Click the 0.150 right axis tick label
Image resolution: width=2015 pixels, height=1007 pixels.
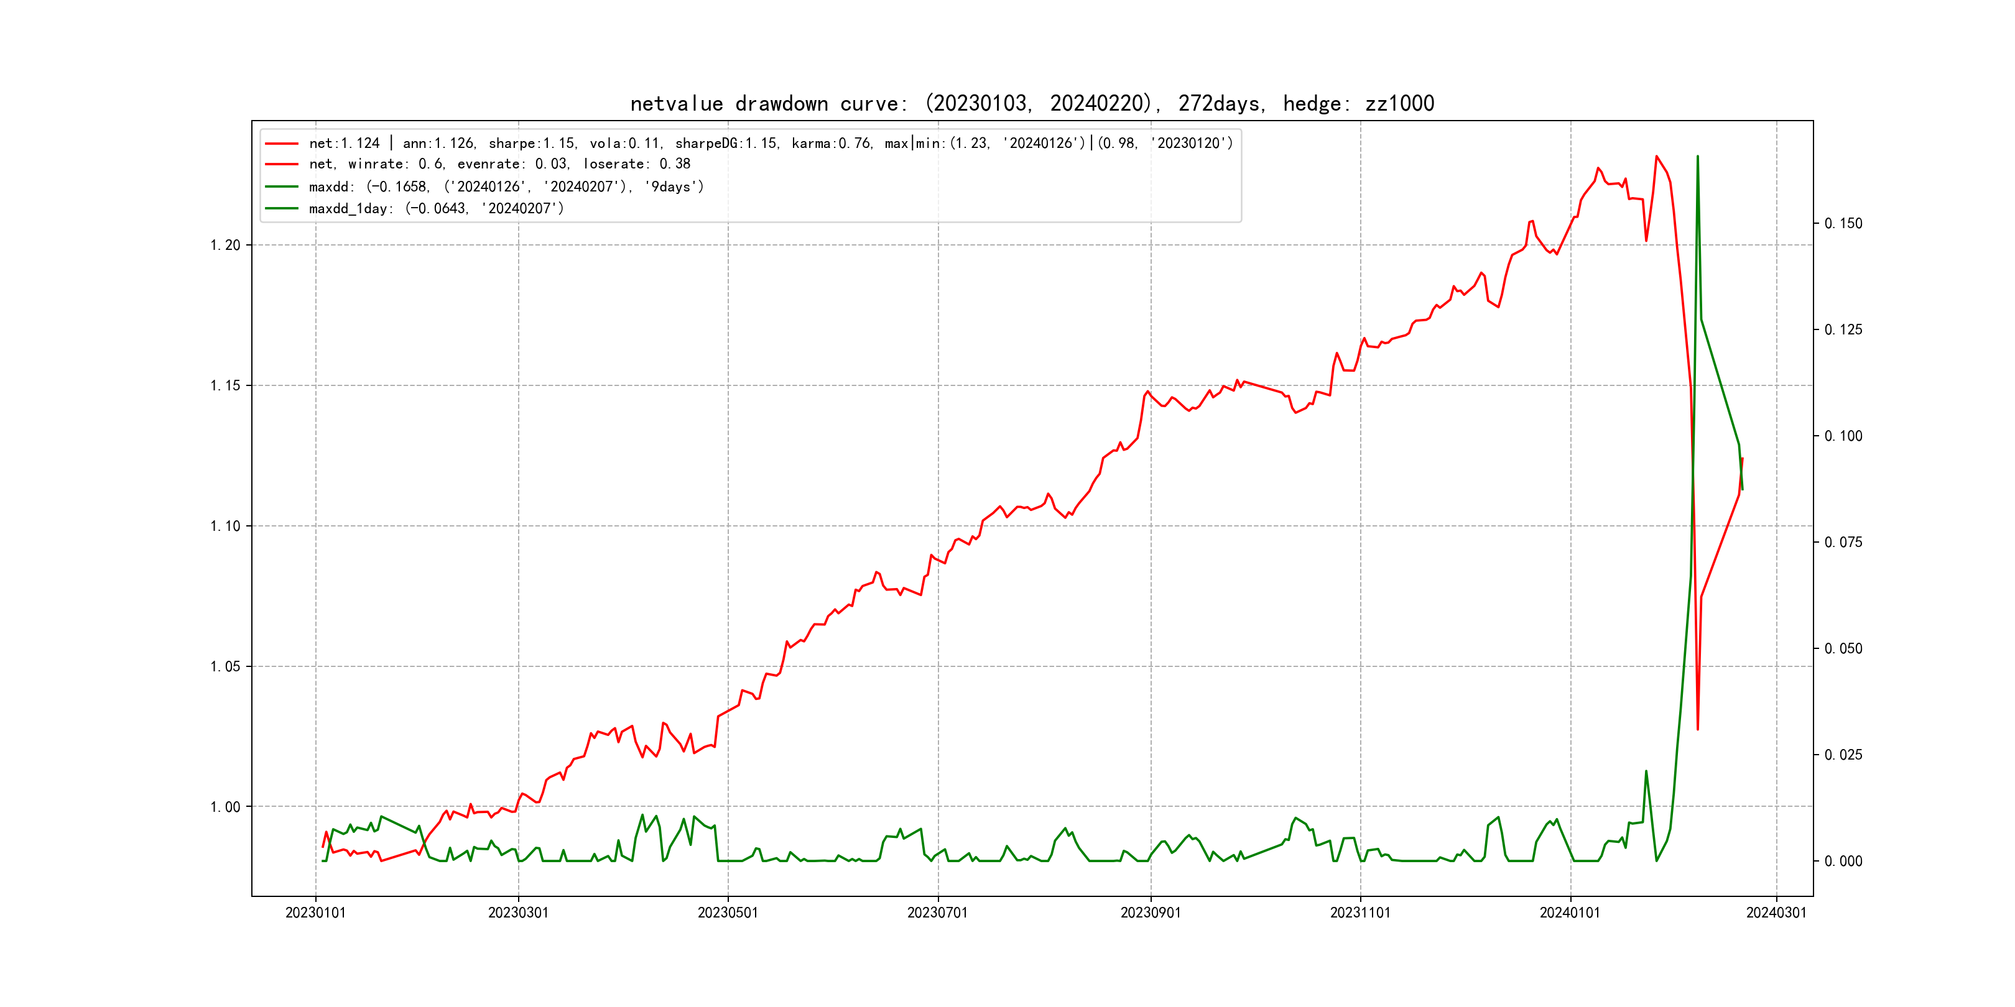coord(1843,224)
